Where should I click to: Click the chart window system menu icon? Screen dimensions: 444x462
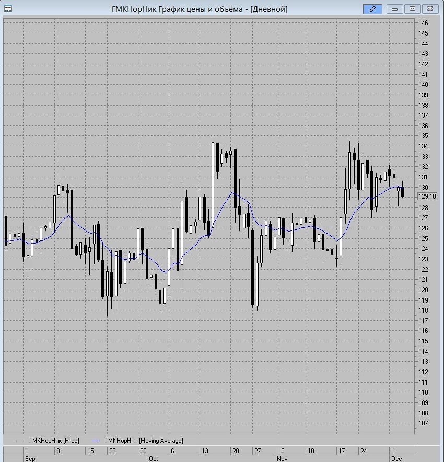click(x=8, y=9)
